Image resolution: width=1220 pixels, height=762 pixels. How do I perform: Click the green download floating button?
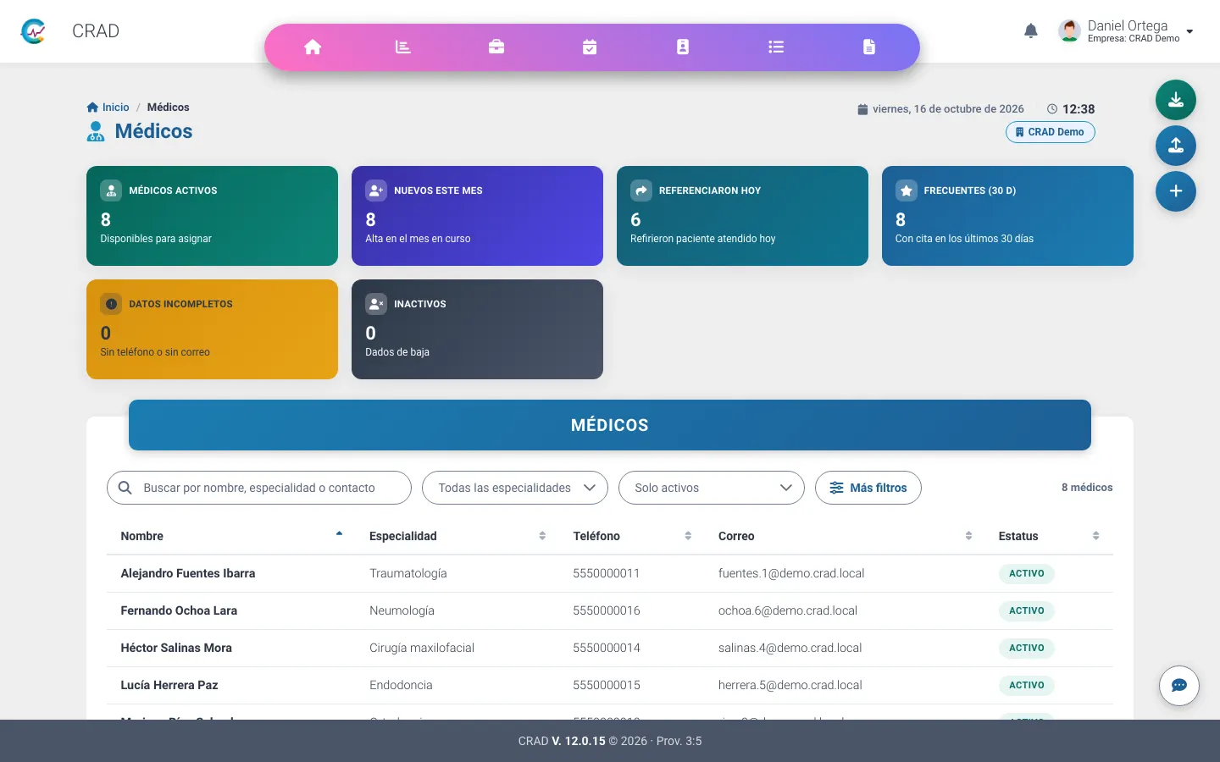point(1176,100)
